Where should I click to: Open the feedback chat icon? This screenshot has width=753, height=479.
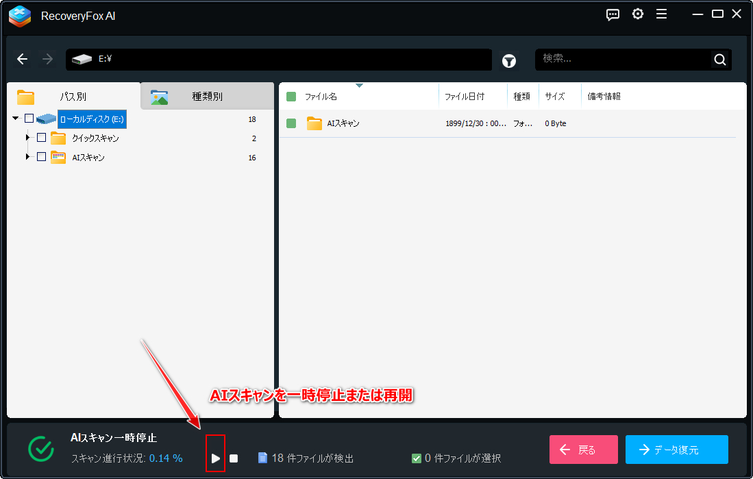point(613,15)
